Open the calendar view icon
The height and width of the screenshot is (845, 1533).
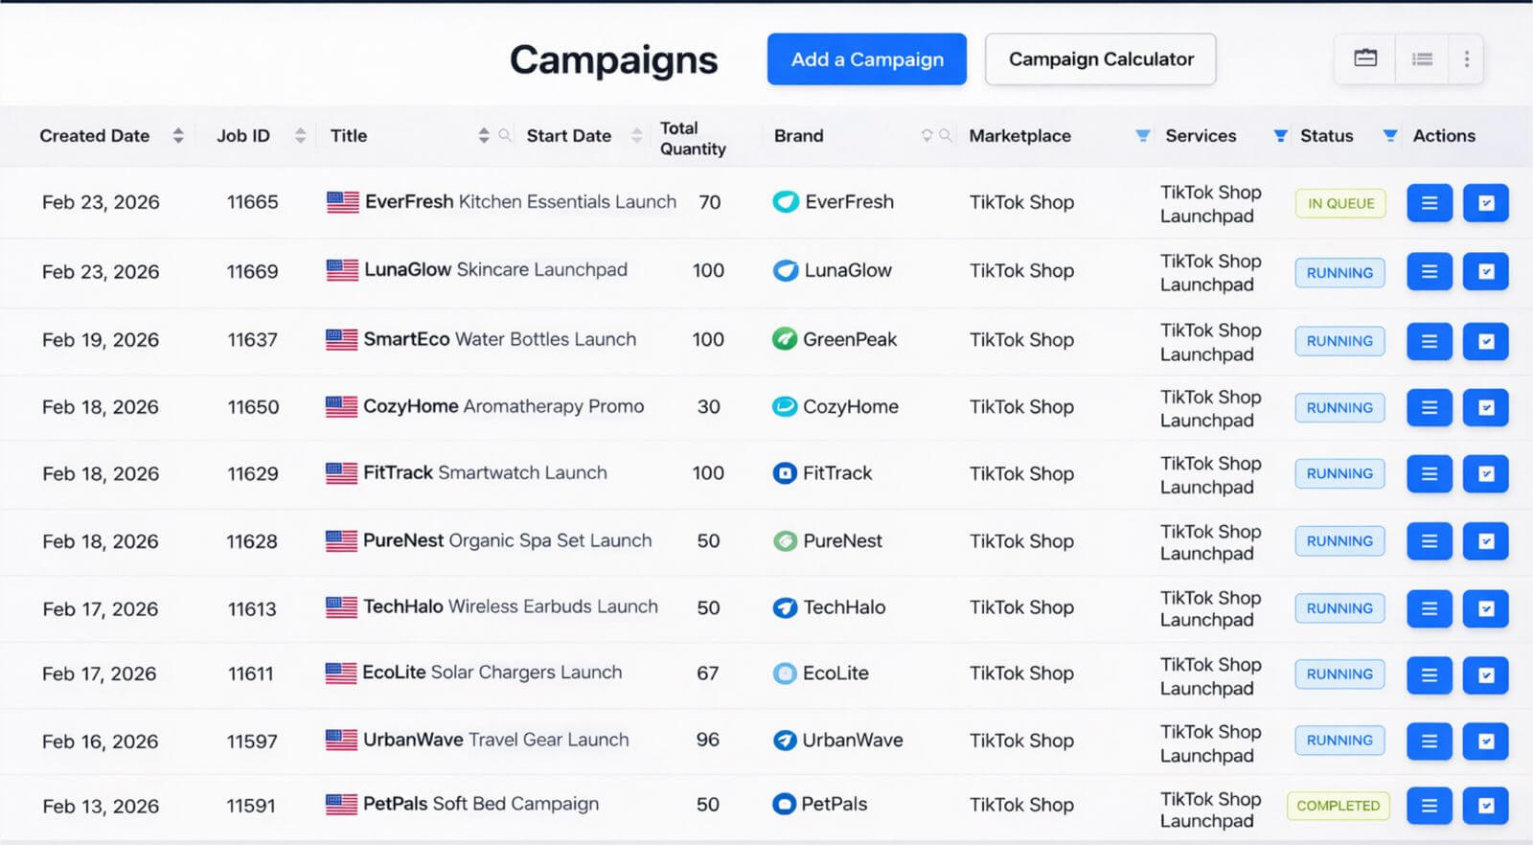tap(1364, 58)
